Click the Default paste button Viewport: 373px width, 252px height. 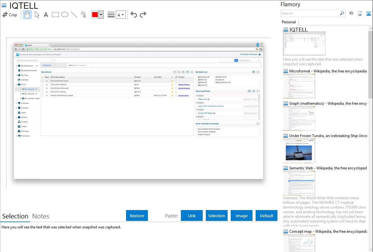[x=267, y=216]
